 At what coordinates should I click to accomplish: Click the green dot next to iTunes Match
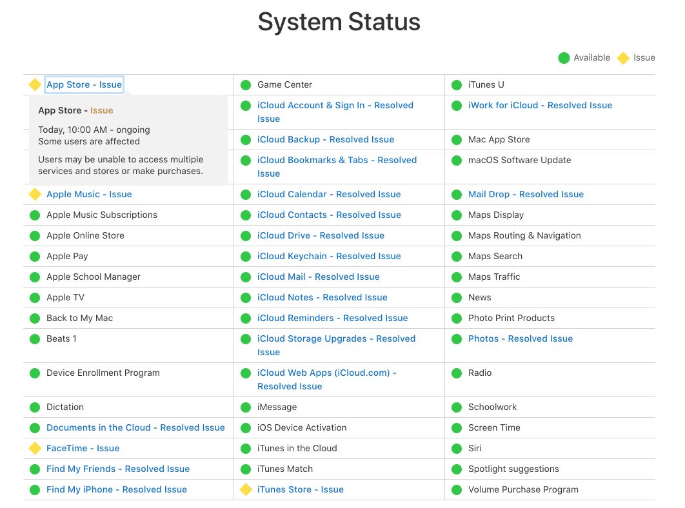246,469
